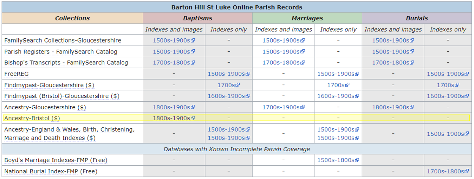The height and width of the screenshot is (179, 474).
Task: Click the 'Collections' column header
Action: (x=72, y=18)
